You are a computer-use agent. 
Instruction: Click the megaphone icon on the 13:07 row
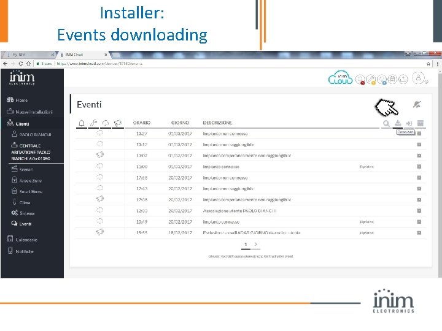point(100,154)
